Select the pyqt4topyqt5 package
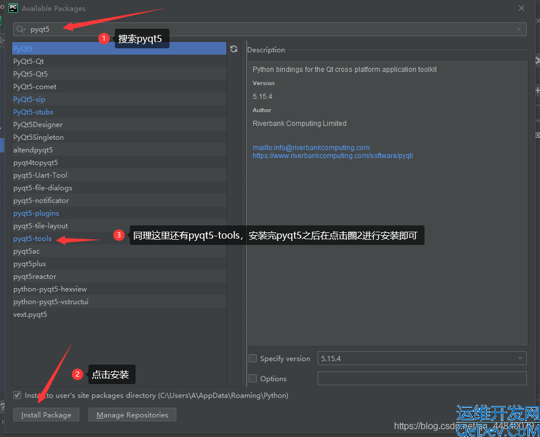The height and width of the screenshot is (437, 540). point(119,162)
